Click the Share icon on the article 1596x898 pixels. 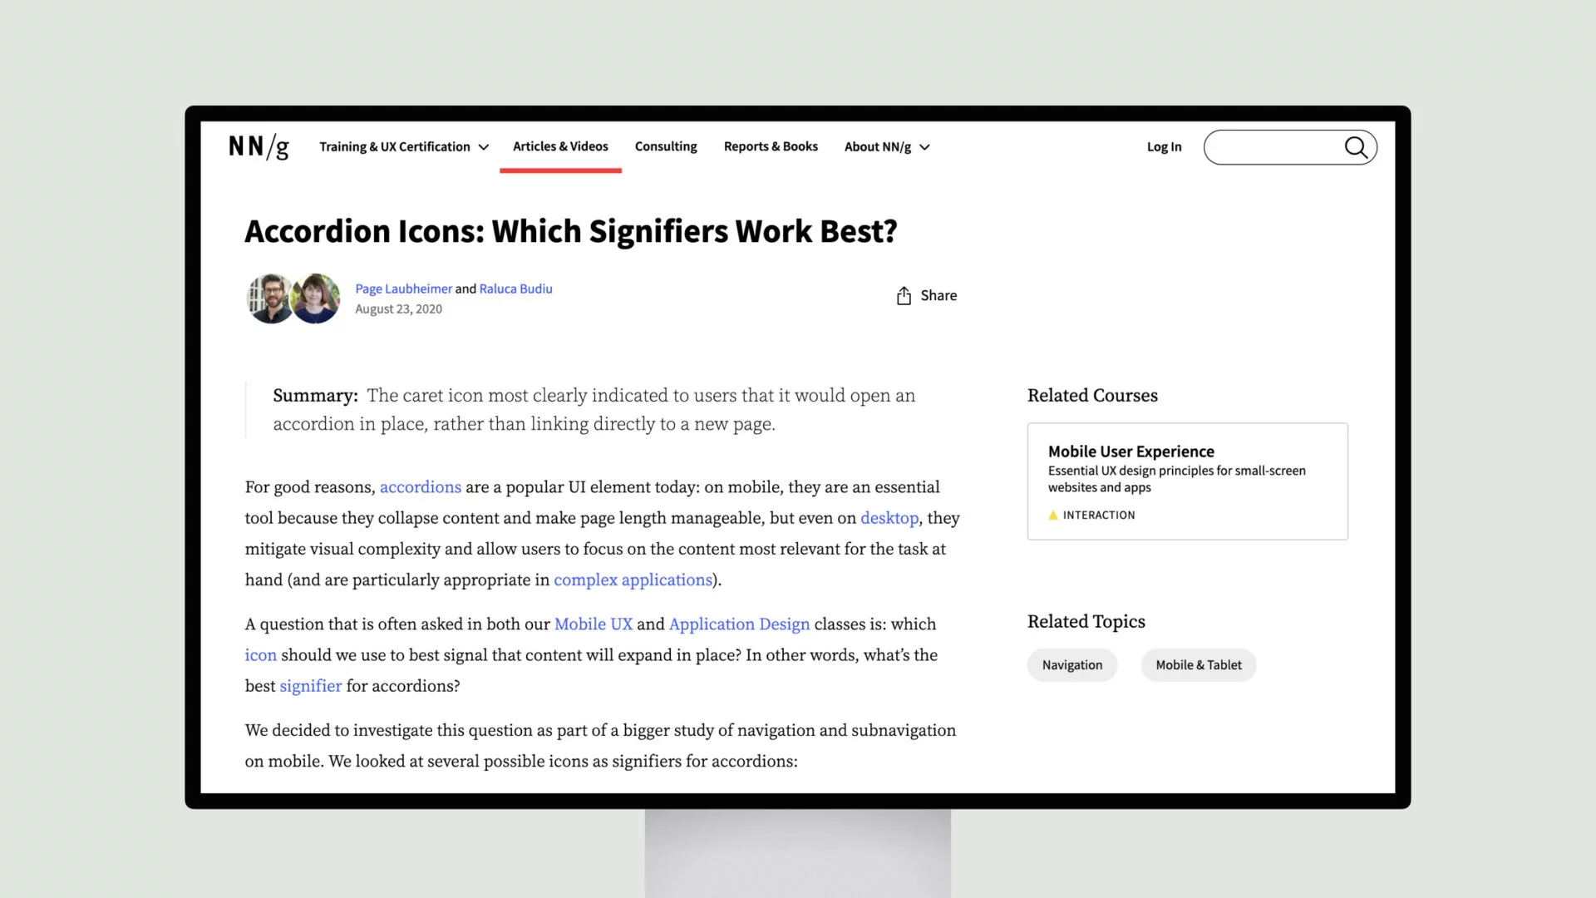904,295
